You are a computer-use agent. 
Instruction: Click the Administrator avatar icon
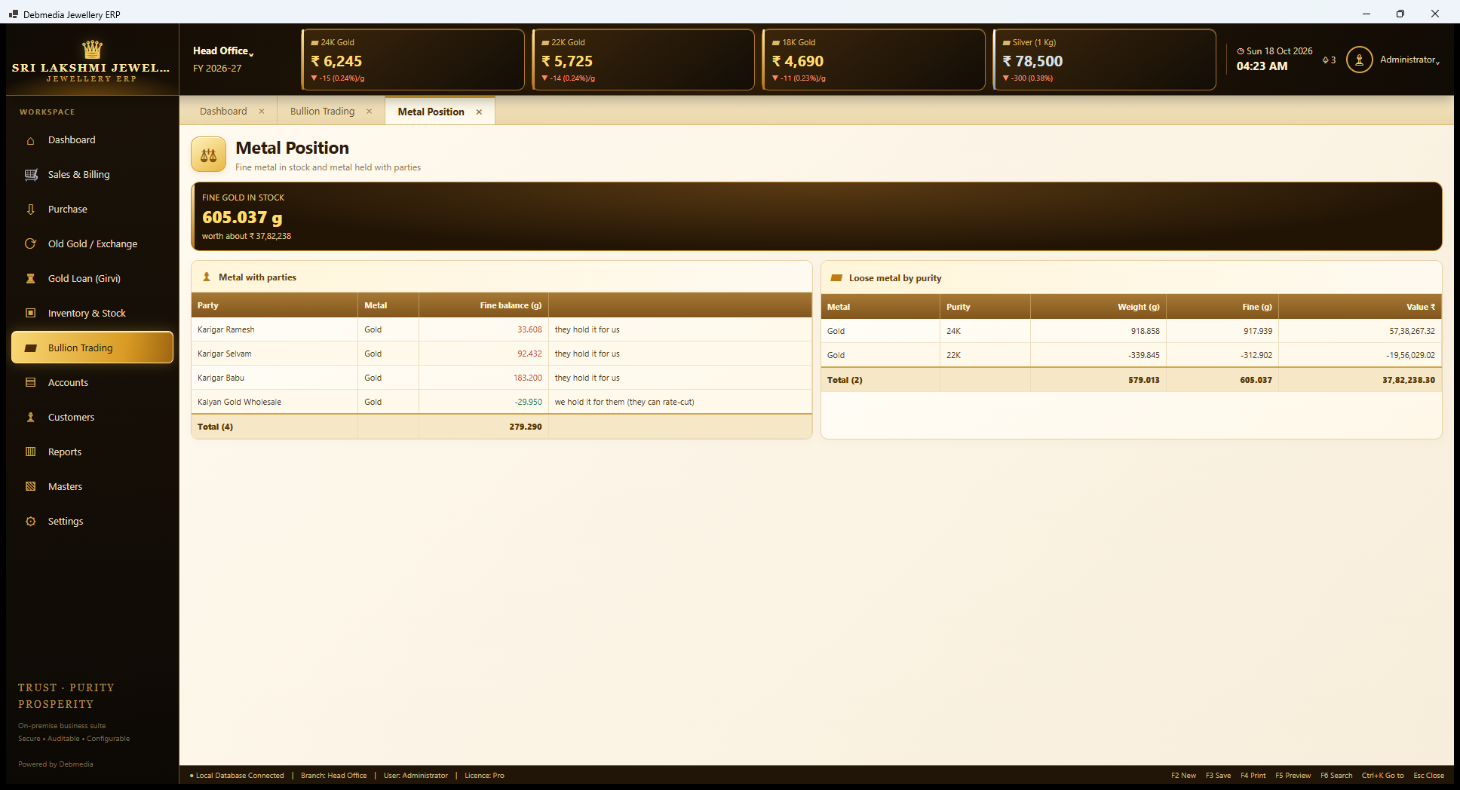pyautogui.click(x=1359, y=60)
